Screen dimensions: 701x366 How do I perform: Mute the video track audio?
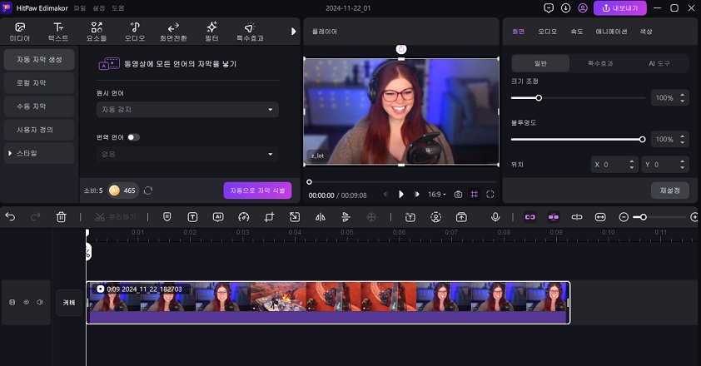tap(39, 303)
